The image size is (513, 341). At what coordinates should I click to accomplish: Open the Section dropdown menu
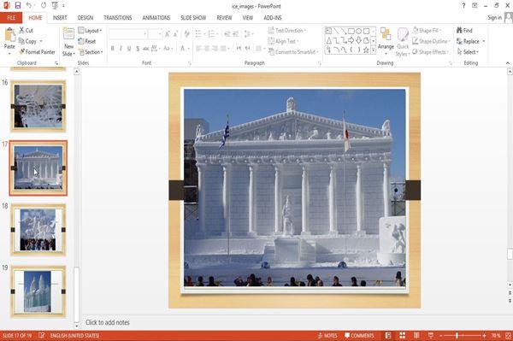tap(91, 52)
